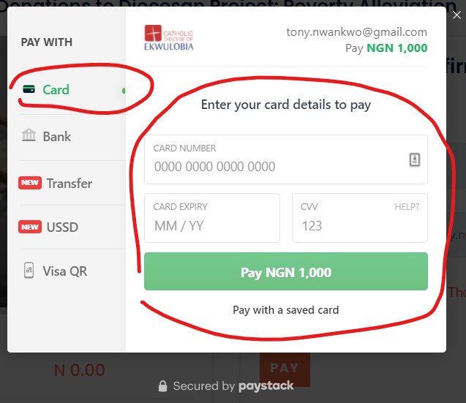Open the CVV HELP? link
Viewport: 466px width, 403px height.
(407, 207)
